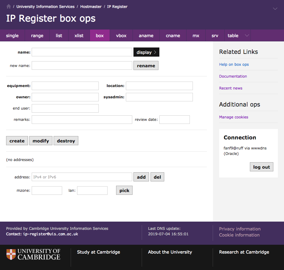Click the University of Cambridge logo
284x270 pixels.
[x=33, y=254]
